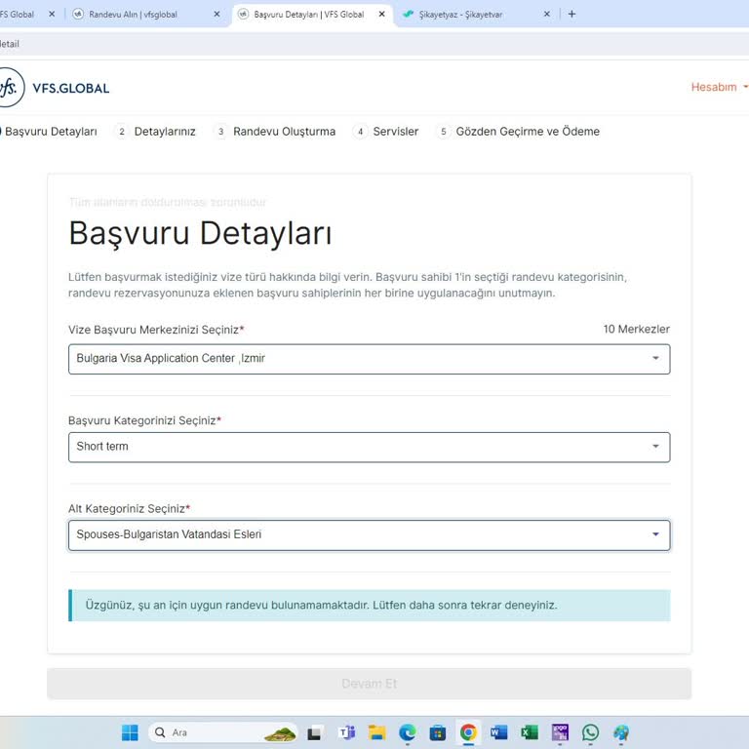The height and width of the screenshot is (749, 749).
Task: Open the Hesabım account menu
Action: click(x=719, y=87)
